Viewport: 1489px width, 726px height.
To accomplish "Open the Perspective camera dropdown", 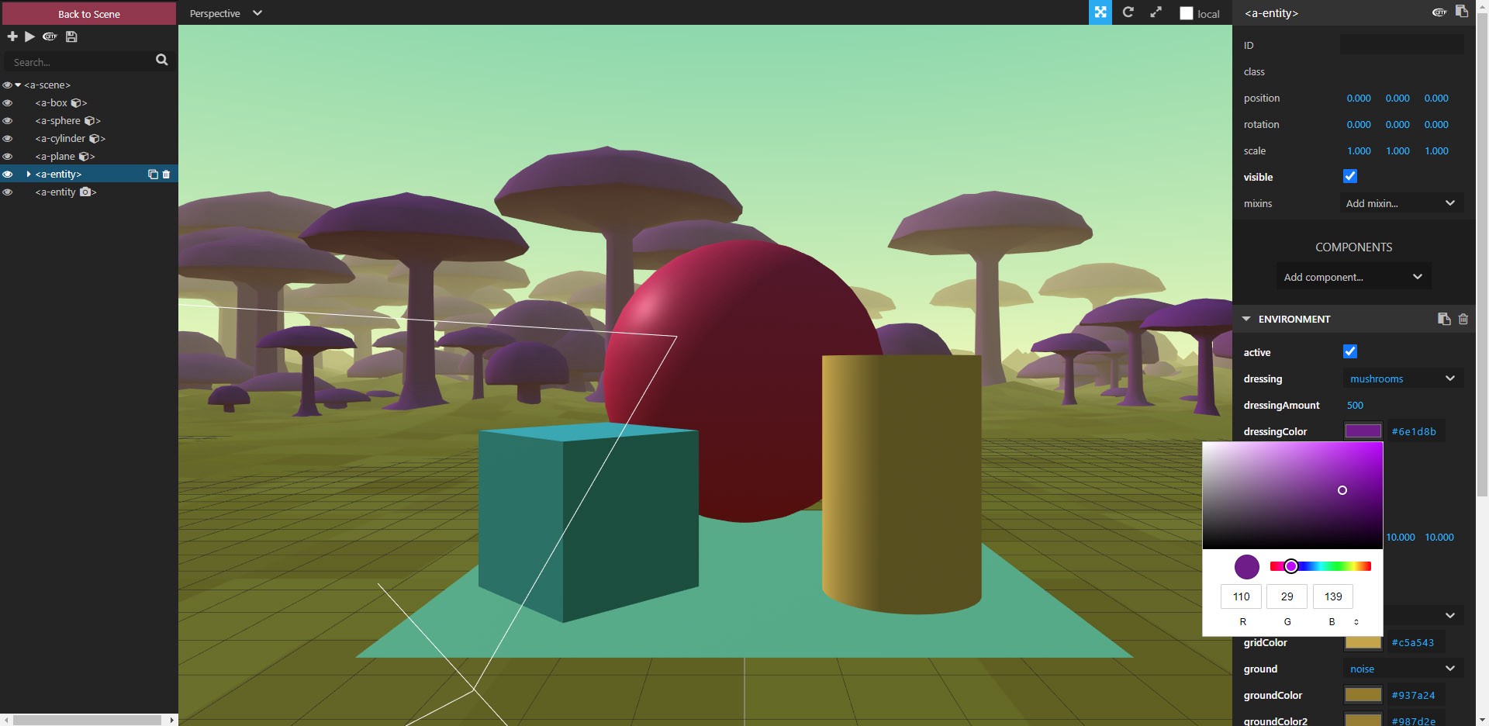I will (x=226, y=13).
